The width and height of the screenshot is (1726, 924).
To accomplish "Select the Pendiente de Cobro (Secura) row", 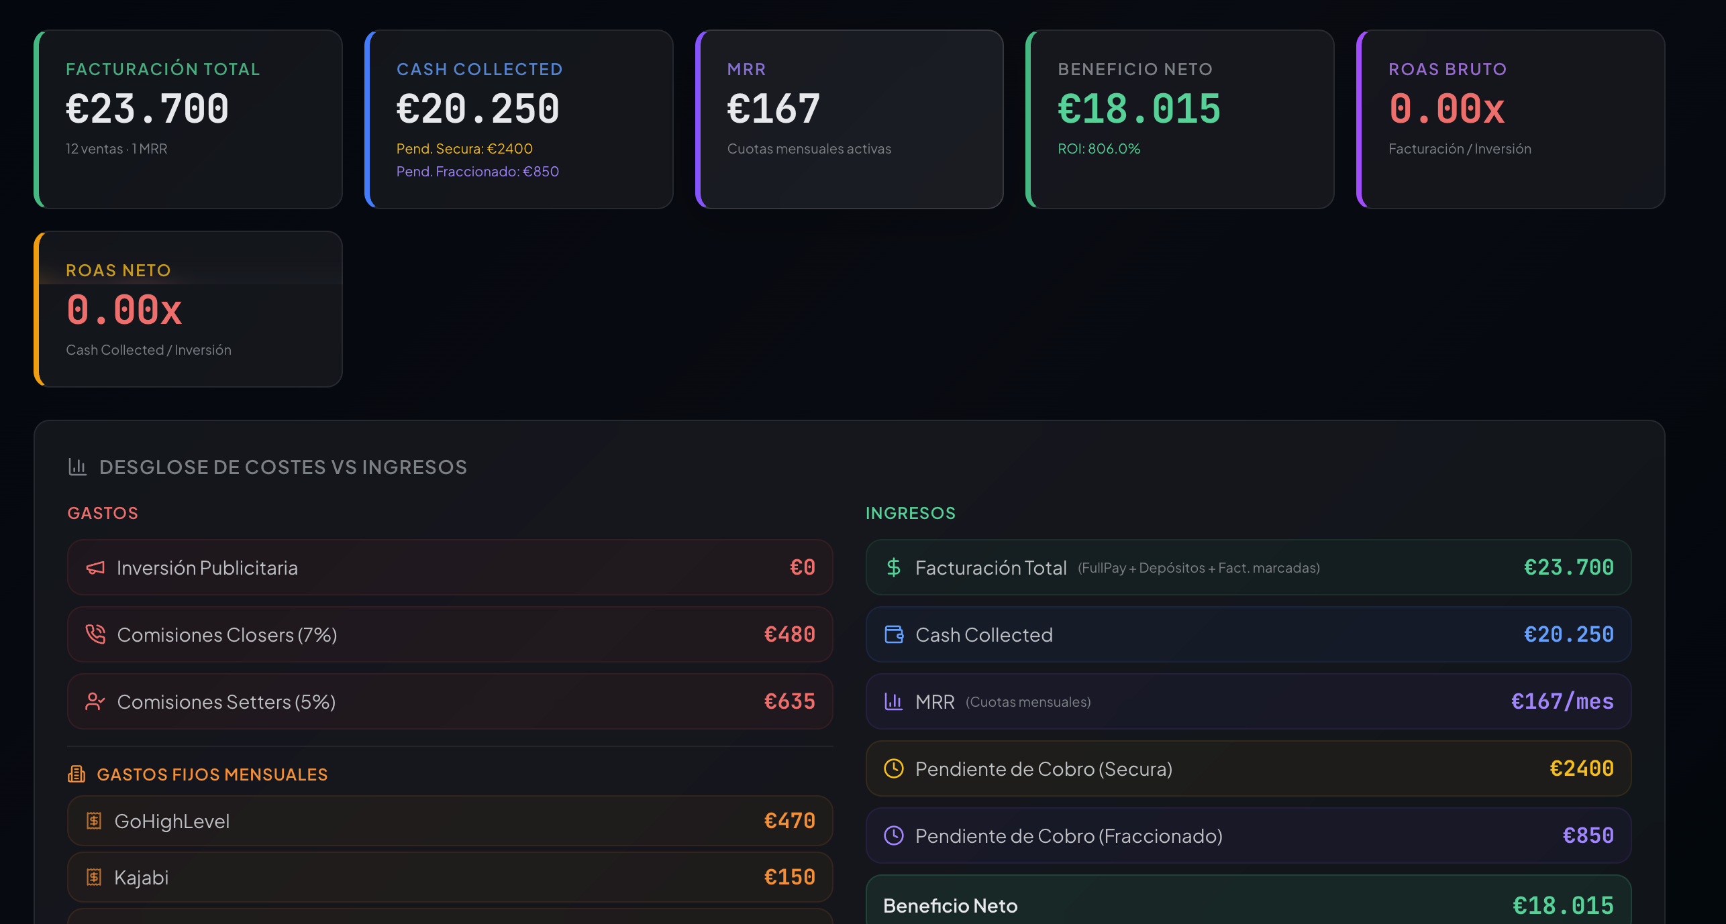I will click(x=1248, y=768).
